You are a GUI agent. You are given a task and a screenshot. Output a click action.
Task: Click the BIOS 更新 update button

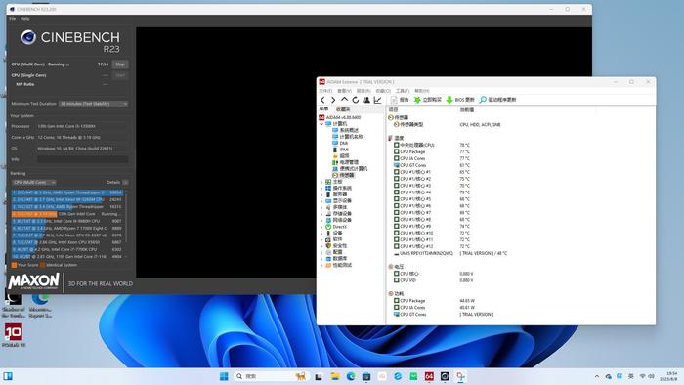coord(460,100)
